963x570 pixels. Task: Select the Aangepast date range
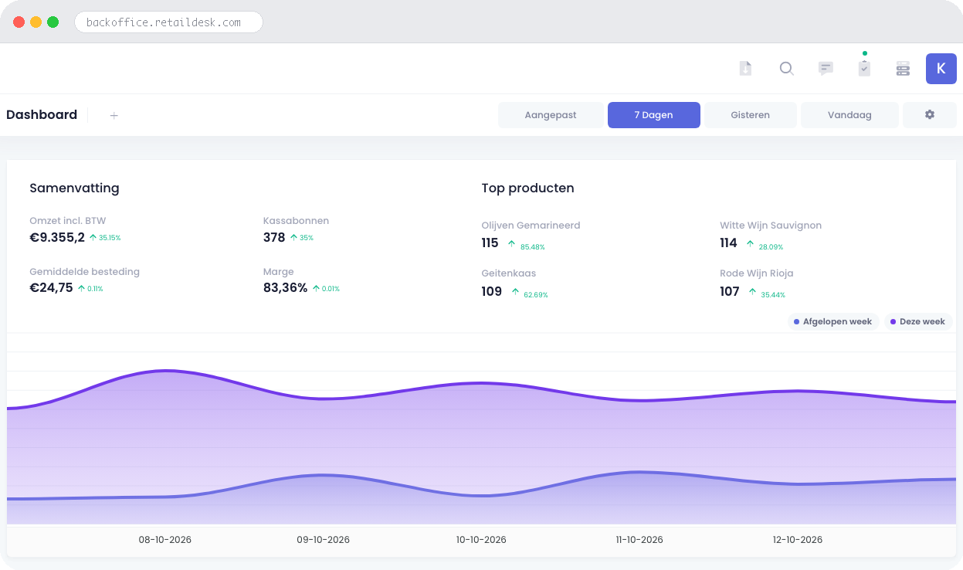551,115
